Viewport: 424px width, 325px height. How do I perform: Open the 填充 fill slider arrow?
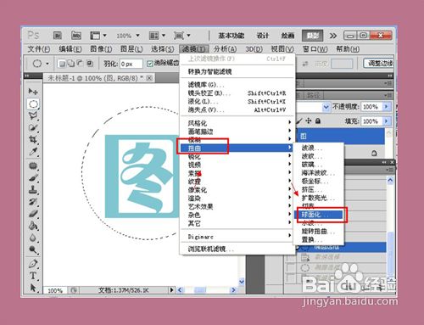pyautogui.click(x=386, y=121)
